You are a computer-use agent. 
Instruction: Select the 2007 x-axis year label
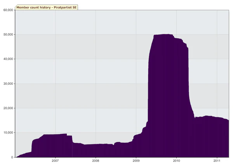coord(55,161)
